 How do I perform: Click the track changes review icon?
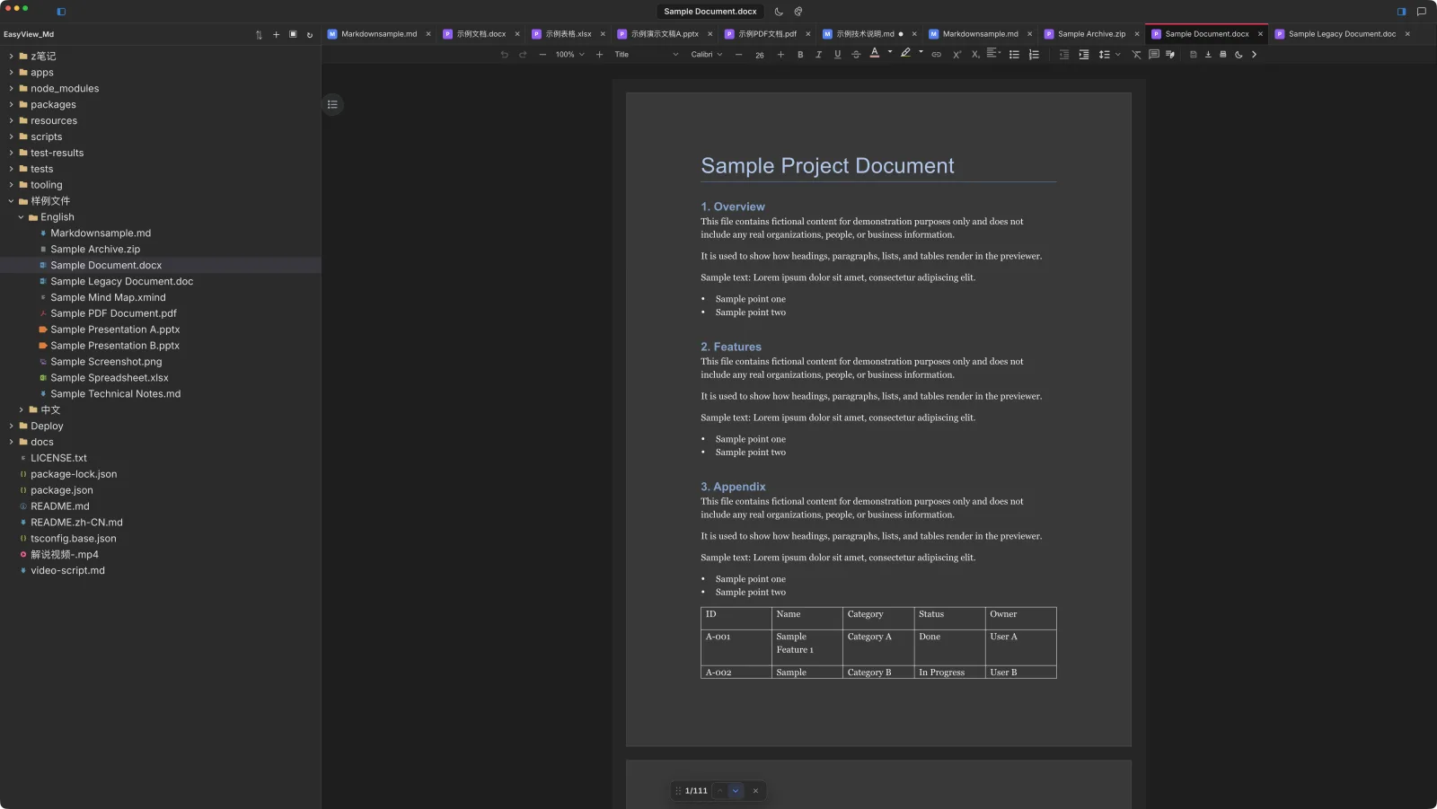[1170, 55]
